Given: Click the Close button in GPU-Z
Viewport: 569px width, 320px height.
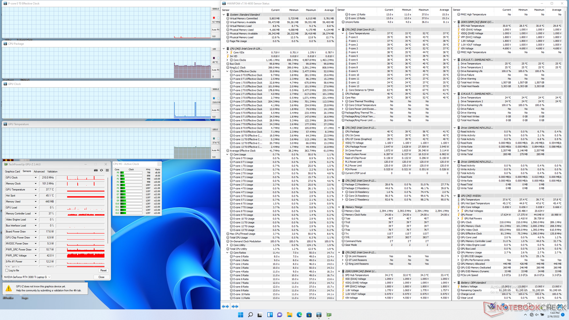Looking at the screenshot, I should [101, 277].
